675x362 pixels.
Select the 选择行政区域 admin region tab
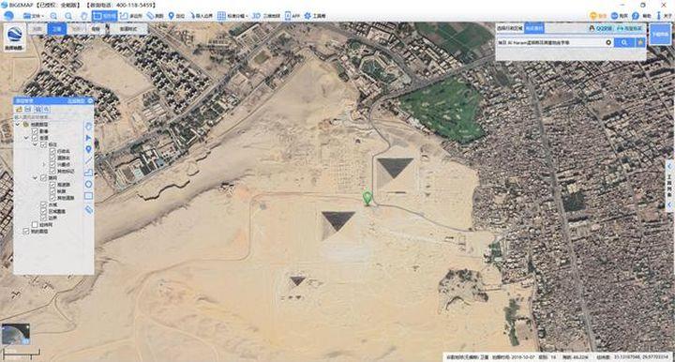pos(509,28)
